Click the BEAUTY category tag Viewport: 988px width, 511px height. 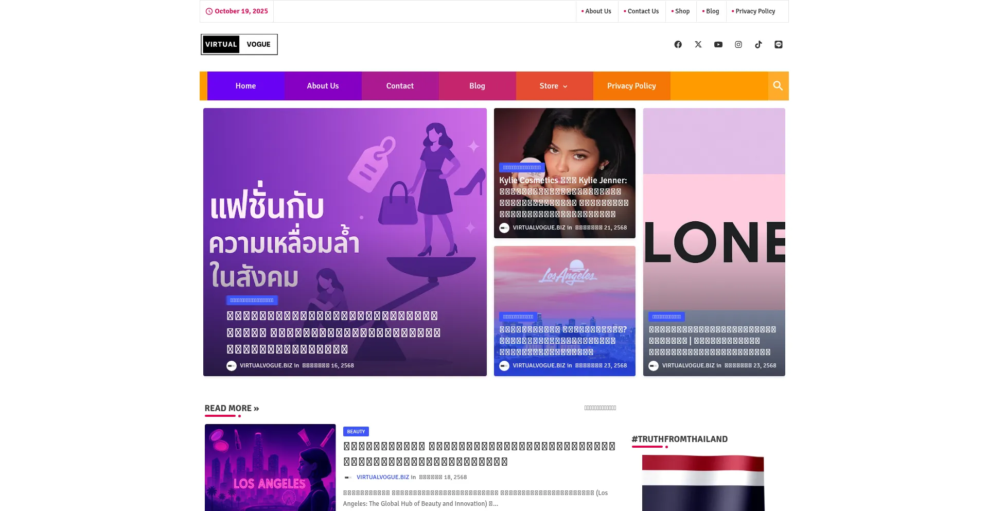pyautogui.click(x=356, y=432)
